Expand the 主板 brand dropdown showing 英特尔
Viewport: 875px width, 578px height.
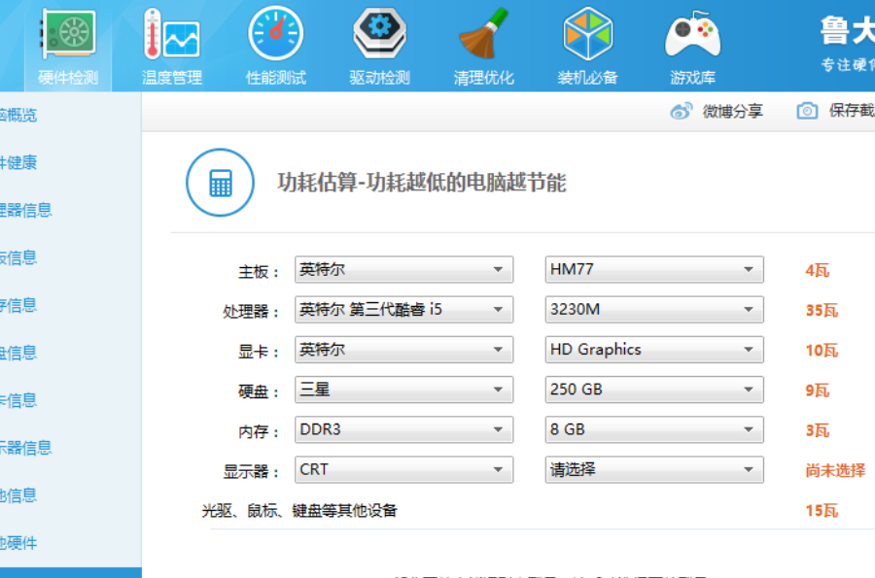403,270
